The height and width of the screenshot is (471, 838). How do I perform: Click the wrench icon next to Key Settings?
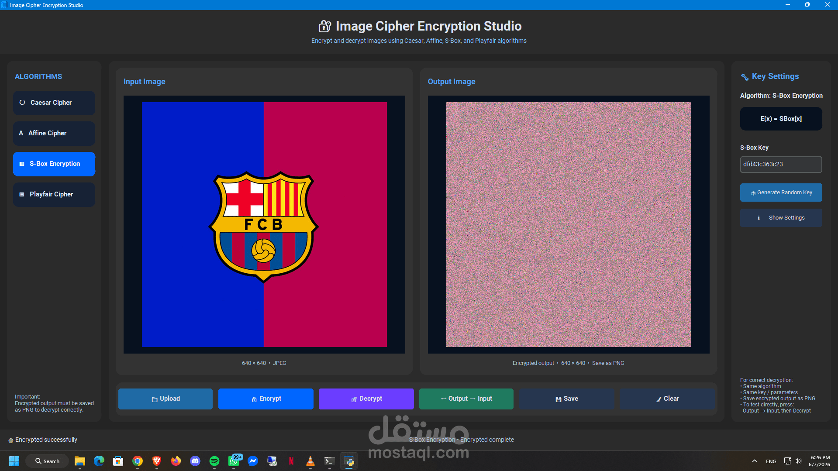pyautogui.click(x=745, y=77)
